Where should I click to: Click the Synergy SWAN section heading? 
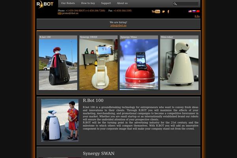click(98, 154)
